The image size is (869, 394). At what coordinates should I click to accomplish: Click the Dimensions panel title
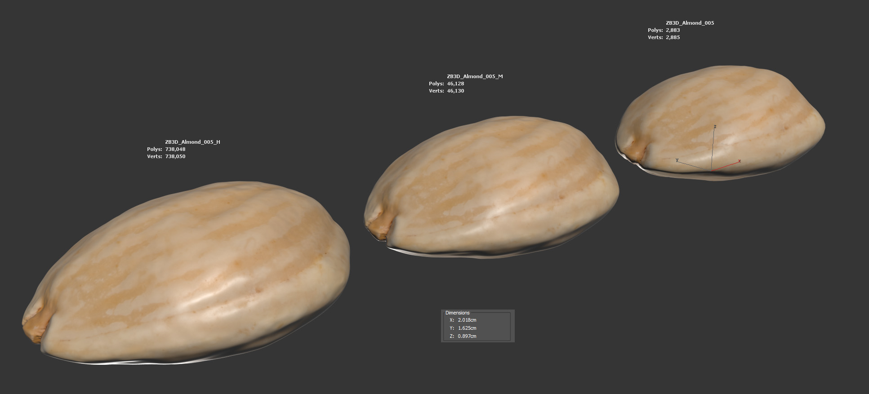coord(457,313)
